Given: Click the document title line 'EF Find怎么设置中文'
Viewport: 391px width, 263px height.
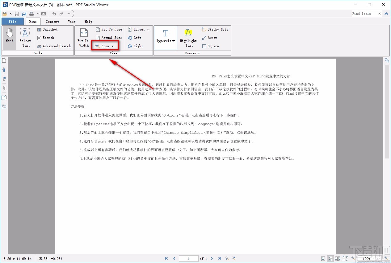Looking at the screenshot, I should pyautogui.click(x=251, y=76).
